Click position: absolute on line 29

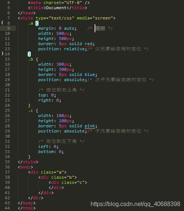coord(63,131)
